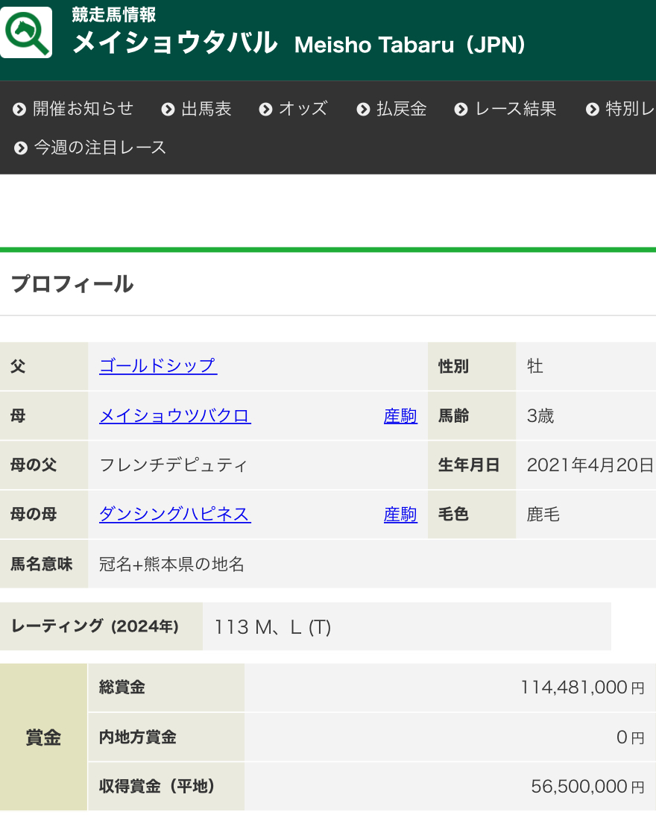
Task: Click arrow icon beside 特別レ
Action: tap(593, 110)
